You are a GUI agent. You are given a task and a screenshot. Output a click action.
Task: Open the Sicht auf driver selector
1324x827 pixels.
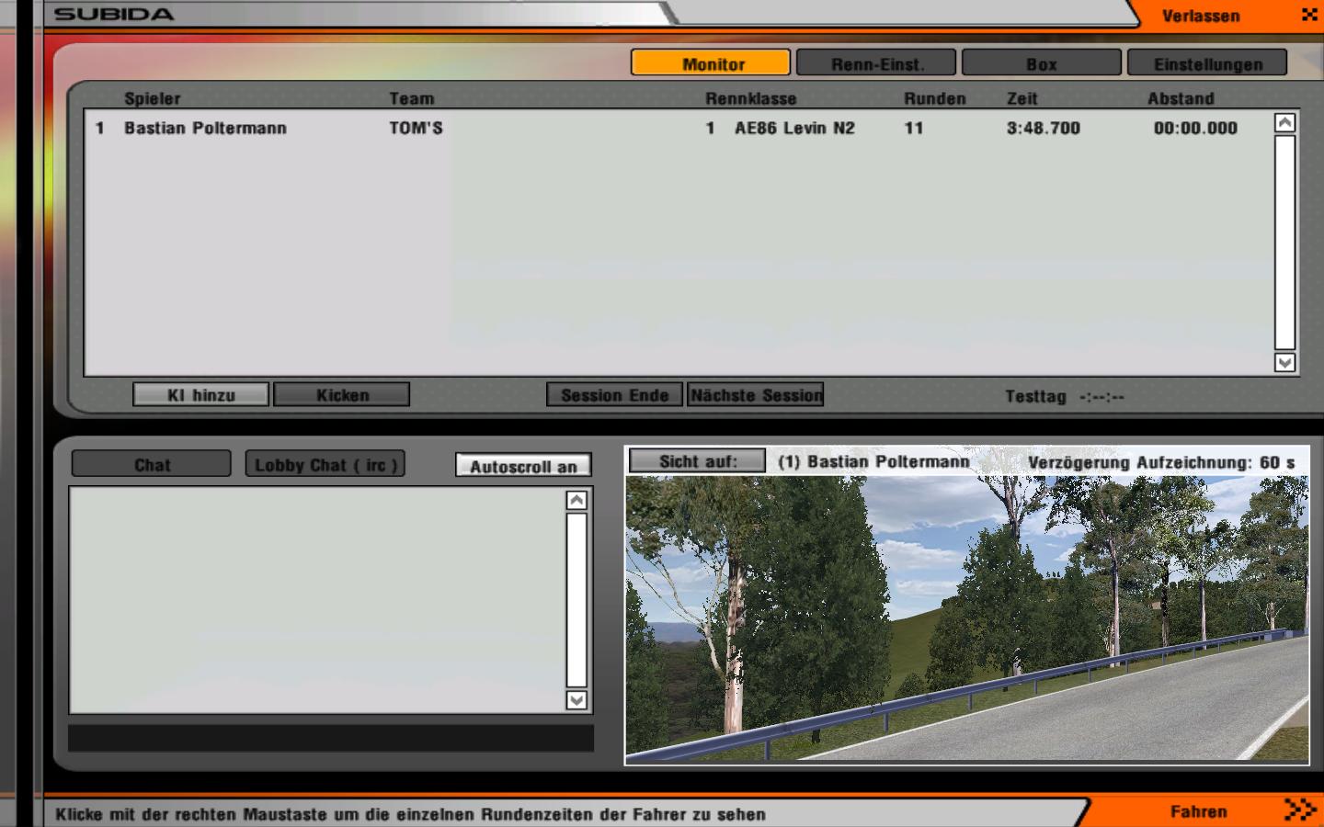click(697, 461)
